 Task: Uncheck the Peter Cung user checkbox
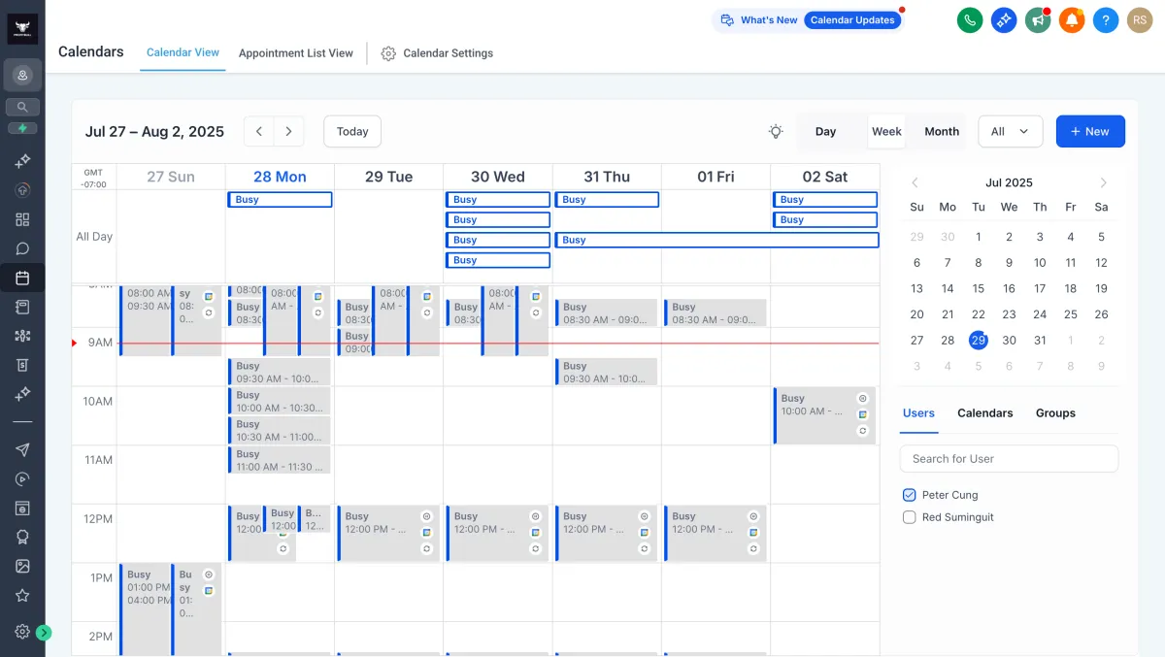point(910,495)
